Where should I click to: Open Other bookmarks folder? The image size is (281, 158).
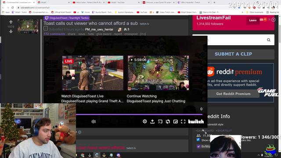[x=255, y=12]
